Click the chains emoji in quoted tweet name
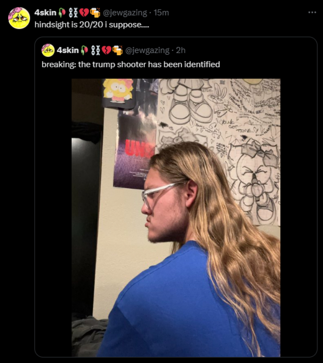The image size is (323, 363). click(96, 50)
